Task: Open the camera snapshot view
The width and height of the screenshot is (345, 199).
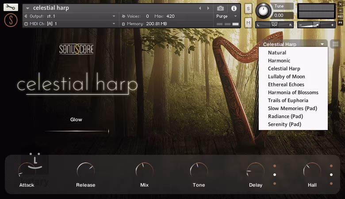Action: coord(220,8)
